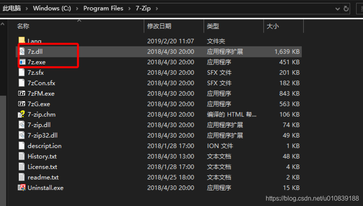Click the 7-zip.chm help file icon
Image resolution: width=363 pixels, height=206 pixels.
[21, 114]
